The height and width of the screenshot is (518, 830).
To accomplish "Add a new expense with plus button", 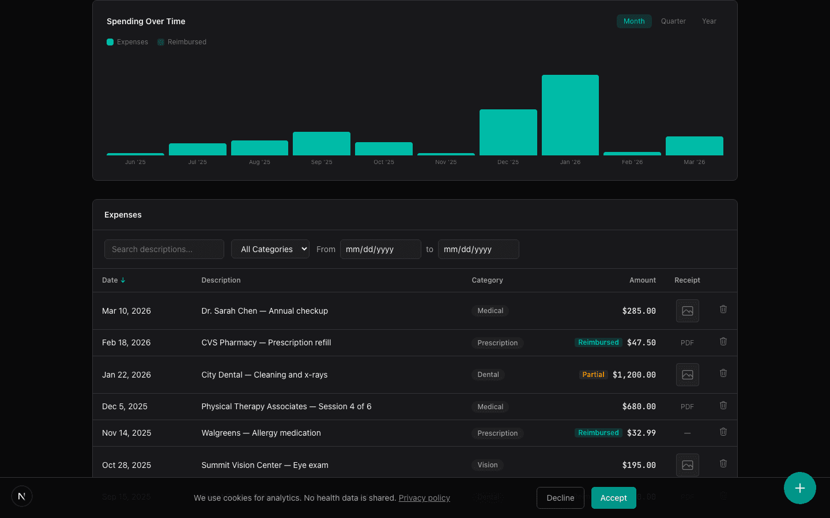I will [800, 488].
